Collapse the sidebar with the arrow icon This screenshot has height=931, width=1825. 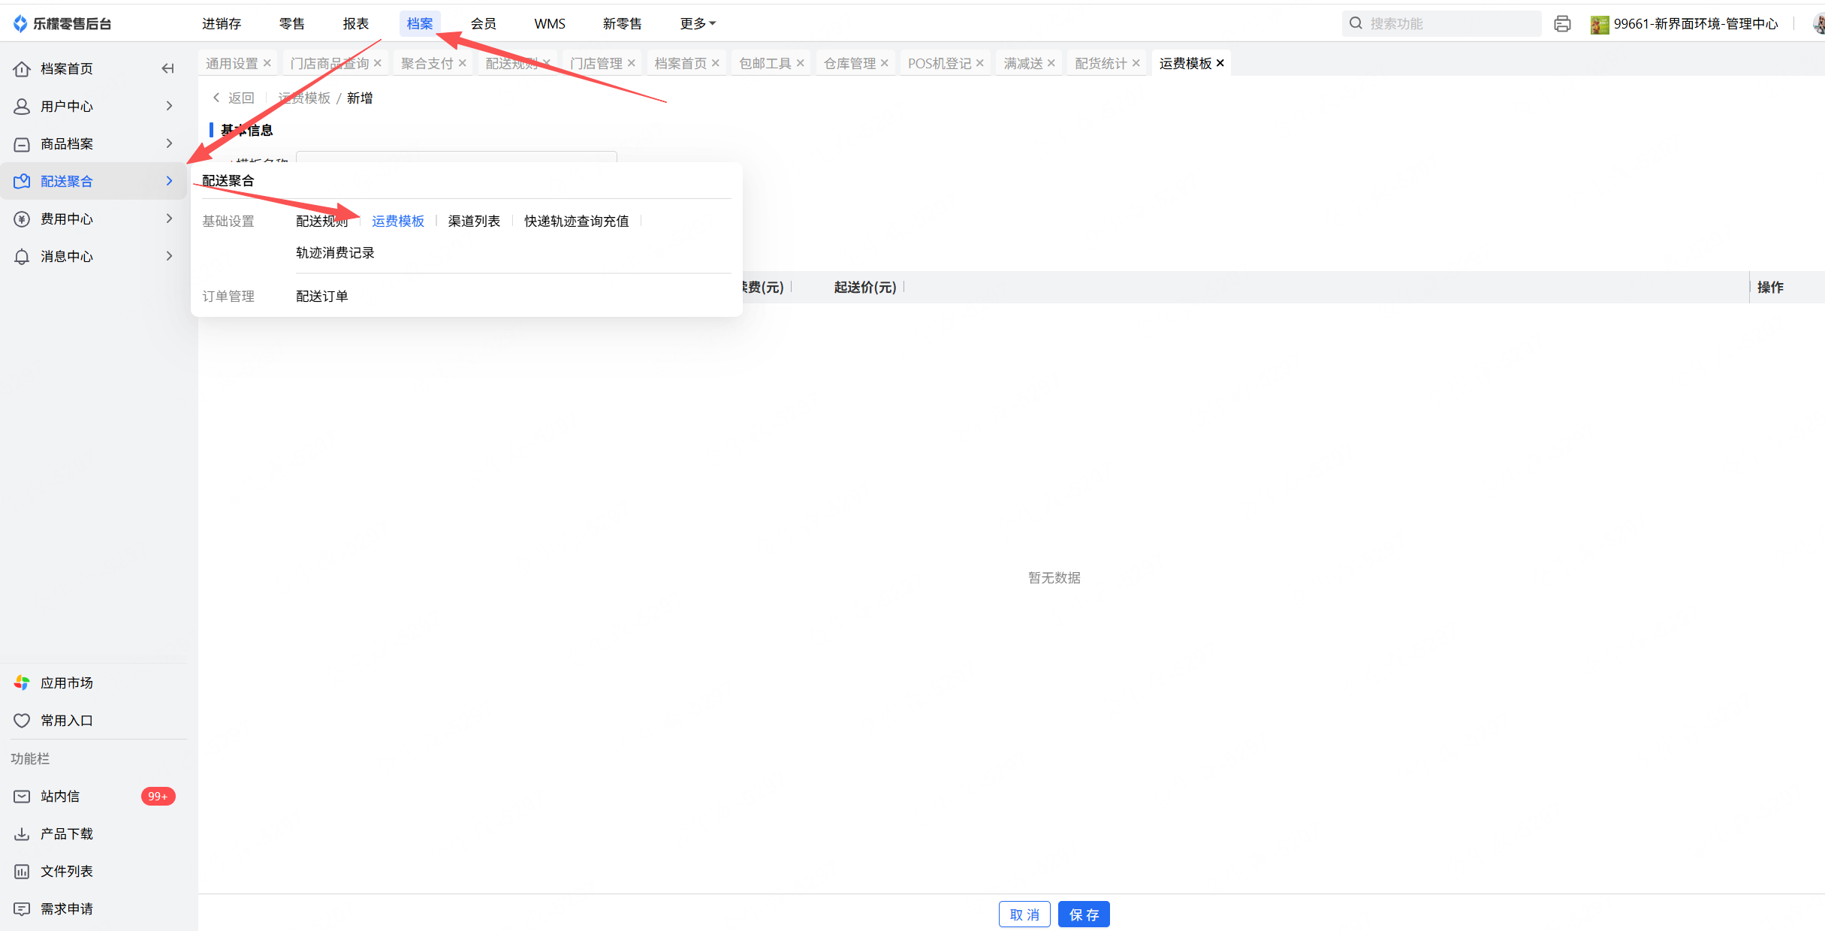coord(167,68)
